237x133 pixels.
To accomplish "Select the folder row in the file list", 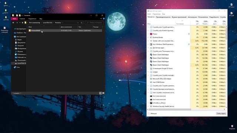I will (x=65, y=30).
